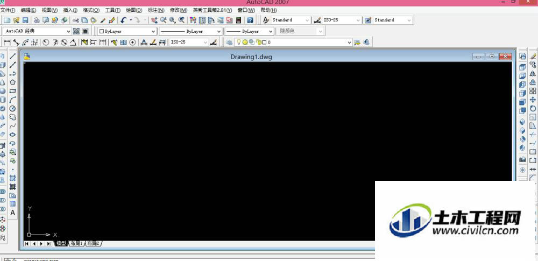Open the undo history dropdown arrow
538x261 pixels.
(131, 20)
